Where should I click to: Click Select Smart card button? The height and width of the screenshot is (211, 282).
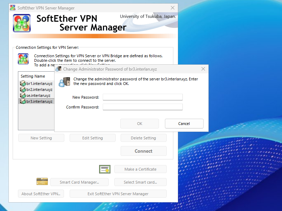point(140,182)
